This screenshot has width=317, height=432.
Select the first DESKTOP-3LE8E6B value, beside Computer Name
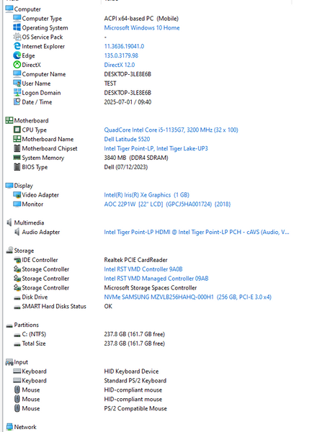tap(128, 74)
